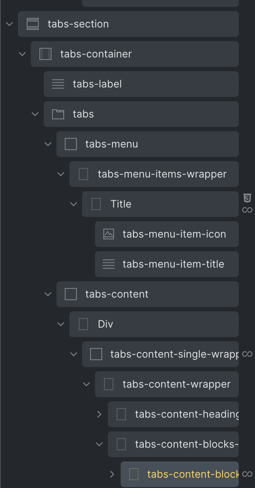Click the text lines icon beside tabs-label
Screen dimensions: 255x488
(x=58, y=84)
